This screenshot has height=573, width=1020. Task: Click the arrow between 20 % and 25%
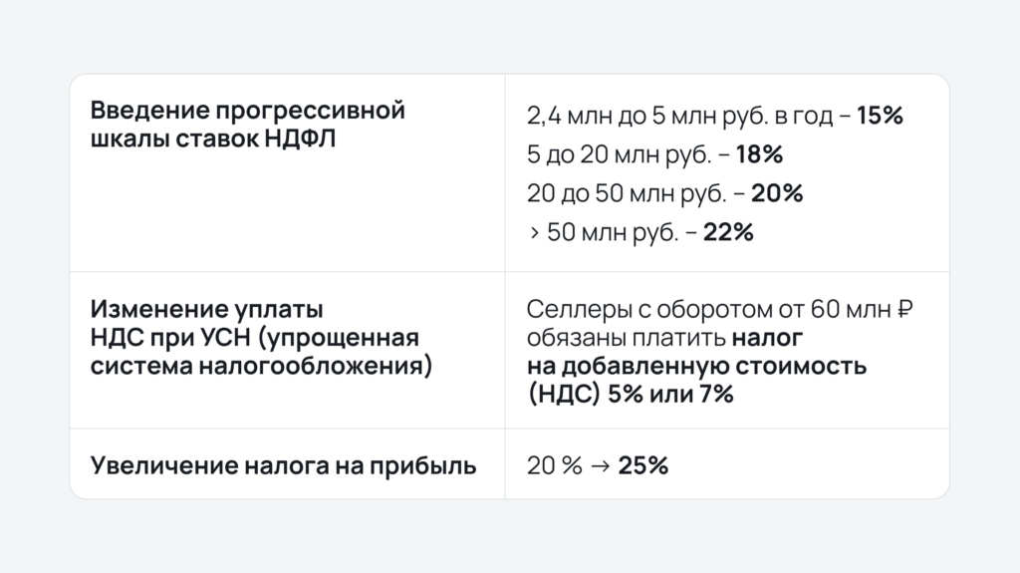point(600,464)
